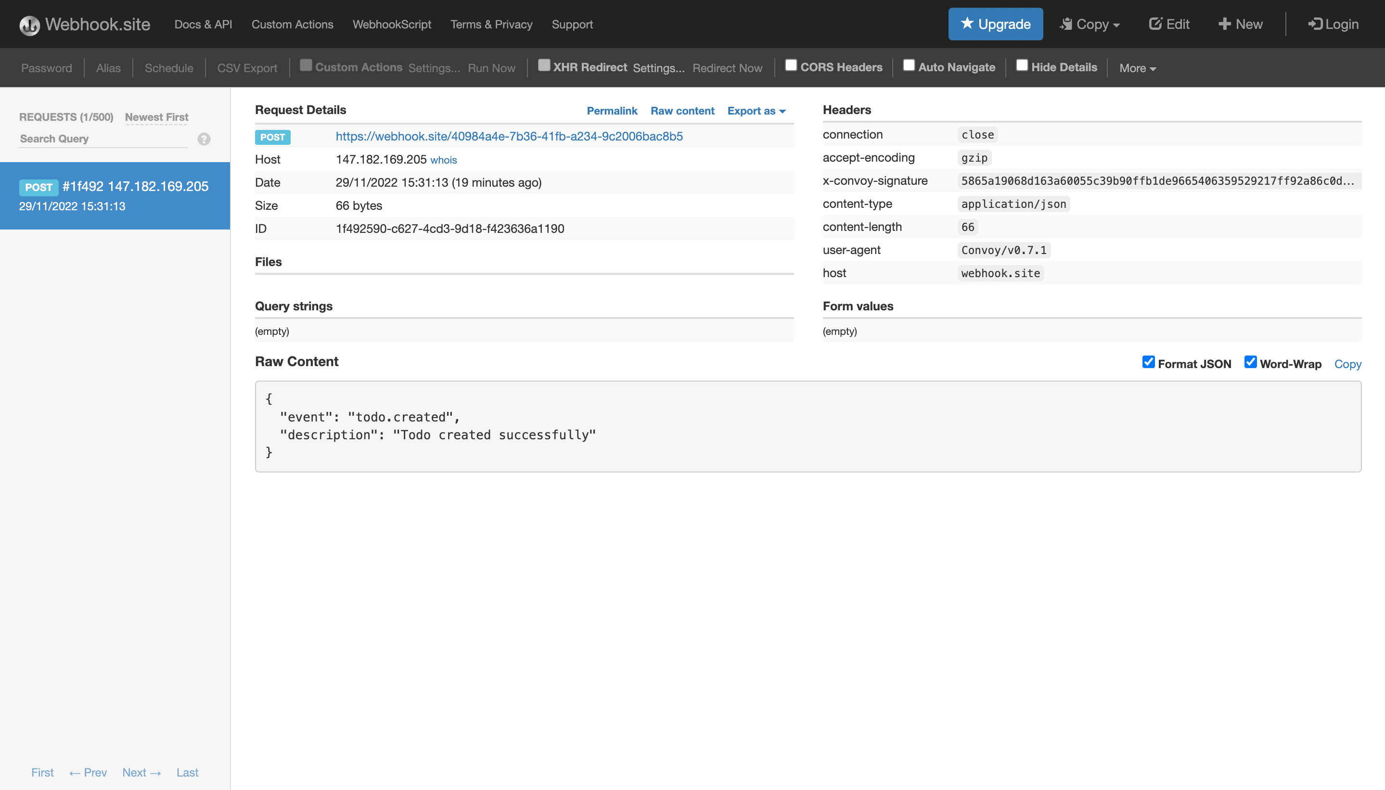Click the Permalink link

pos(612,111)
